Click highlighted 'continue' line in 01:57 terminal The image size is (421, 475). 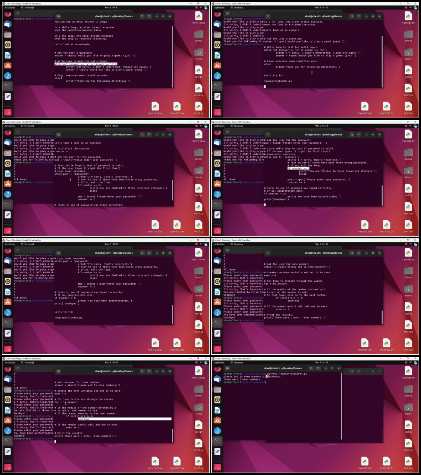point(125,419)
